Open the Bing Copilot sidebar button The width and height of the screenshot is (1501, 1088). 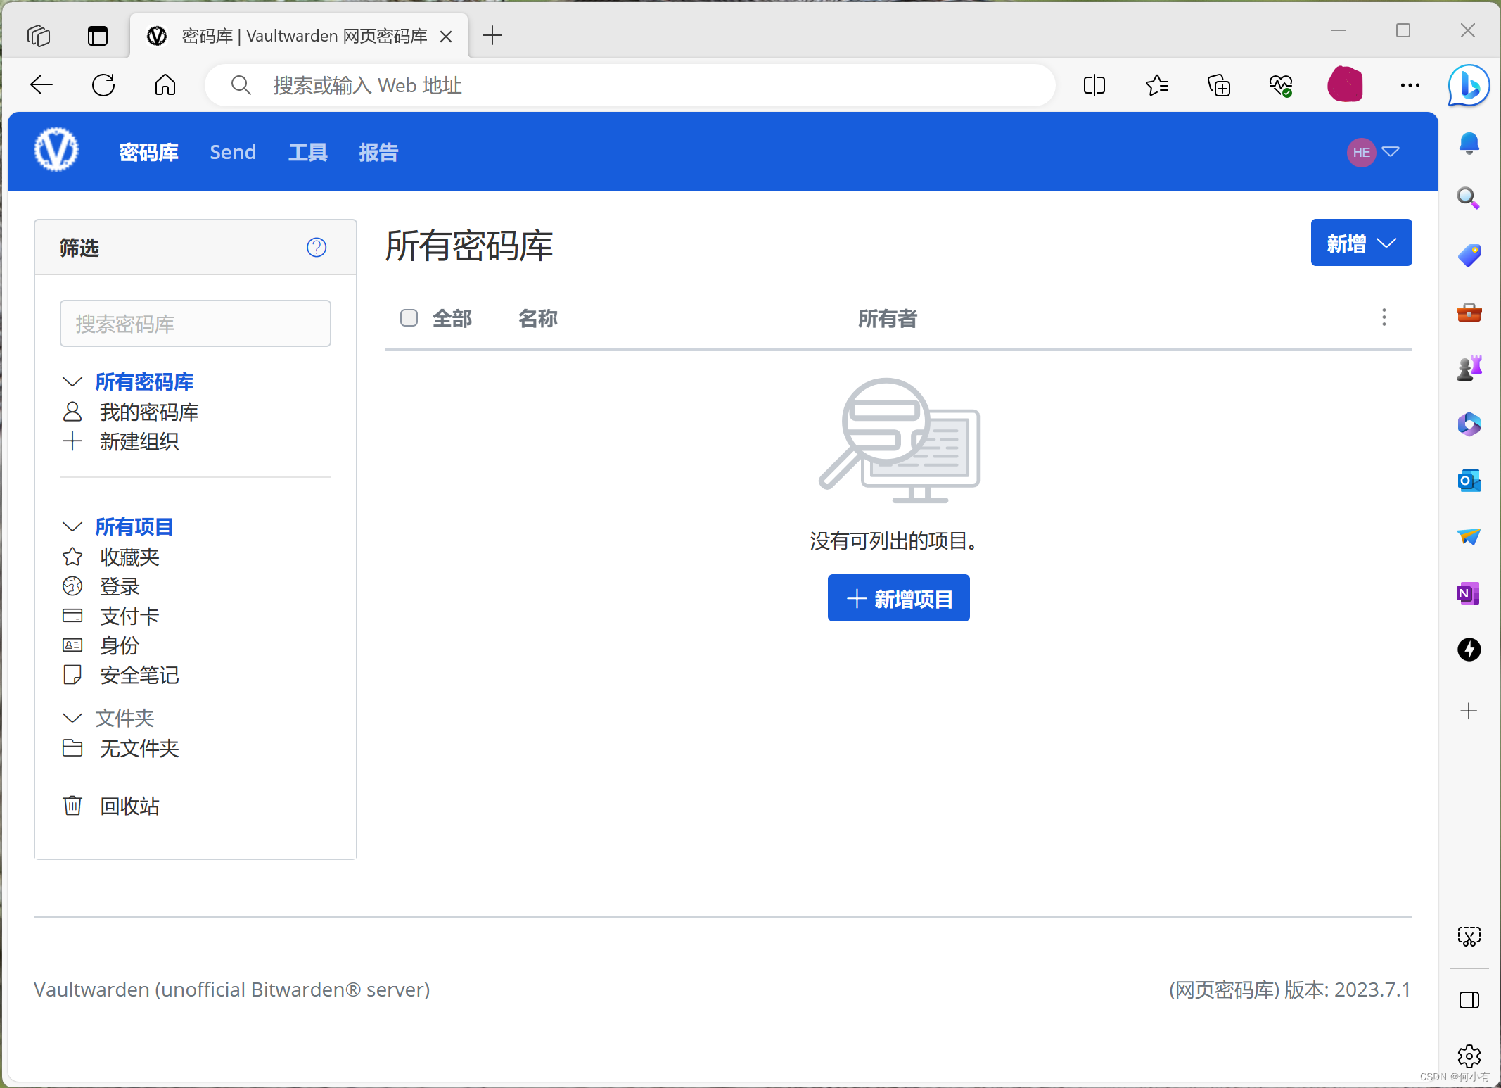tap(1469, 86)
